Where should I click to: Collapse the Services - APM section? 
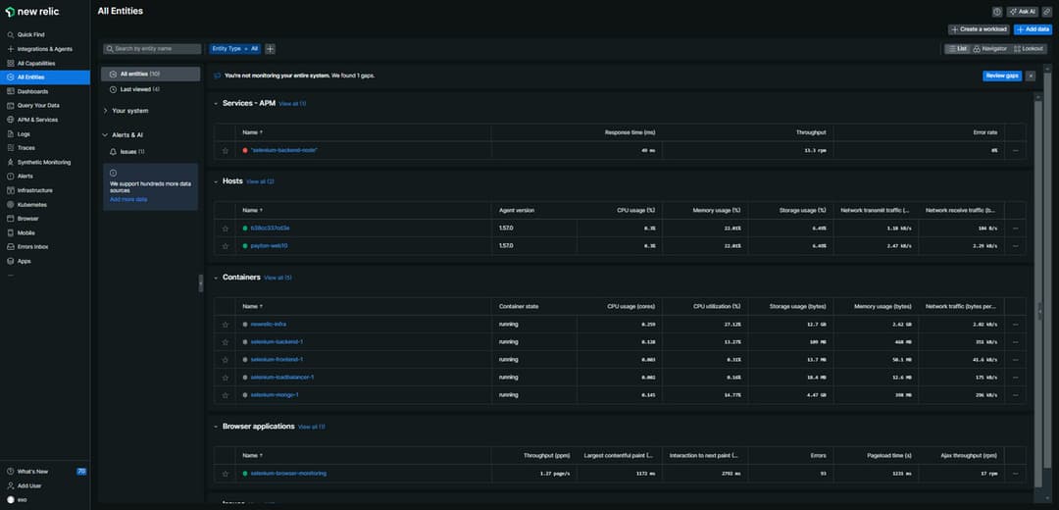tap(216, 103)
